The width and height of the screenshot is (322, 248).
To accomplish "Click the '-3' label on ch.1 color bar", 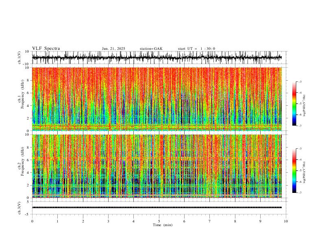I will coord(300,81).
